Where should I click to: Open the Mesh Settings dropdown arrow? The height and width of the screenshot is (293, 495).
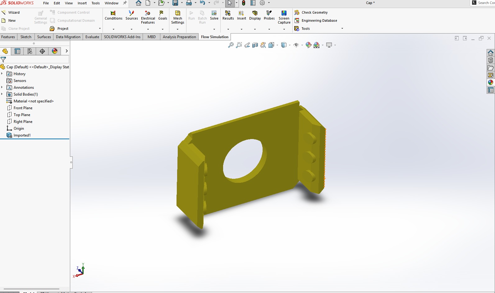pos(177,29)
